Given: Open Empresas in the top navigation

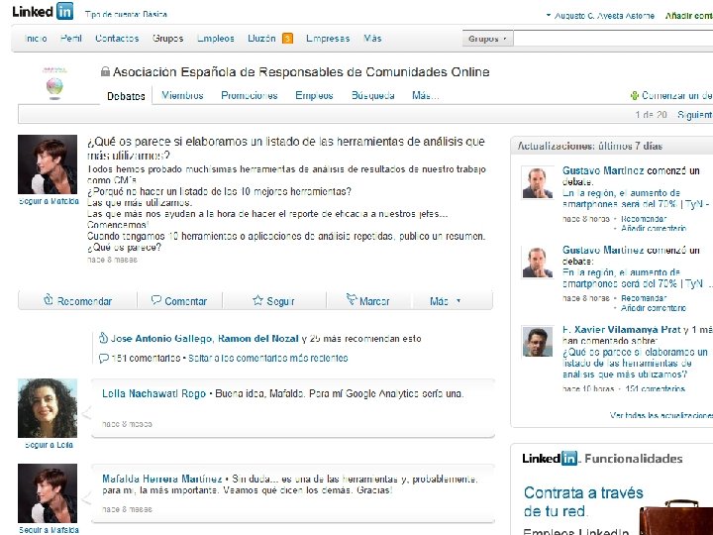Looking at the screenshot, I should point(328,39).
